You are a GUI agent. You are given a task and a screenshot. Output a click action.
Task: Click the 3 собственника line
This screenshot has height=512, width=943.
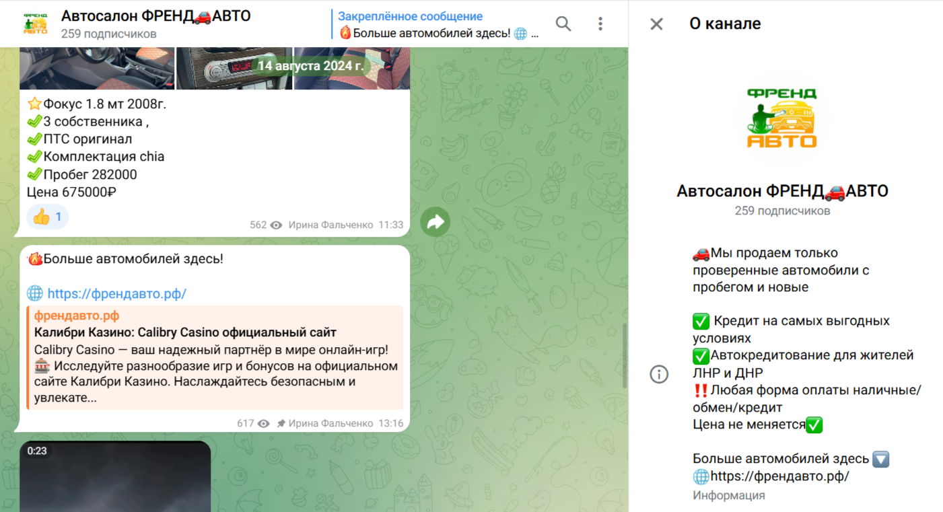88,122
